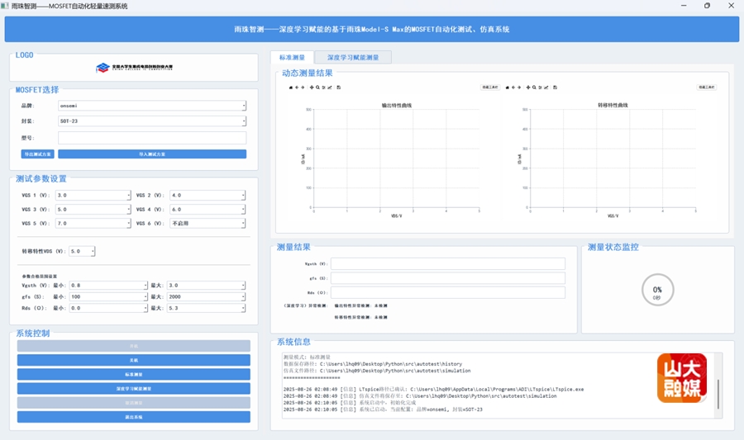The width and height of the screenshot is (744, 440).
Task: Click Home icon in output characteristic chart toolbar
Action: 291,88
